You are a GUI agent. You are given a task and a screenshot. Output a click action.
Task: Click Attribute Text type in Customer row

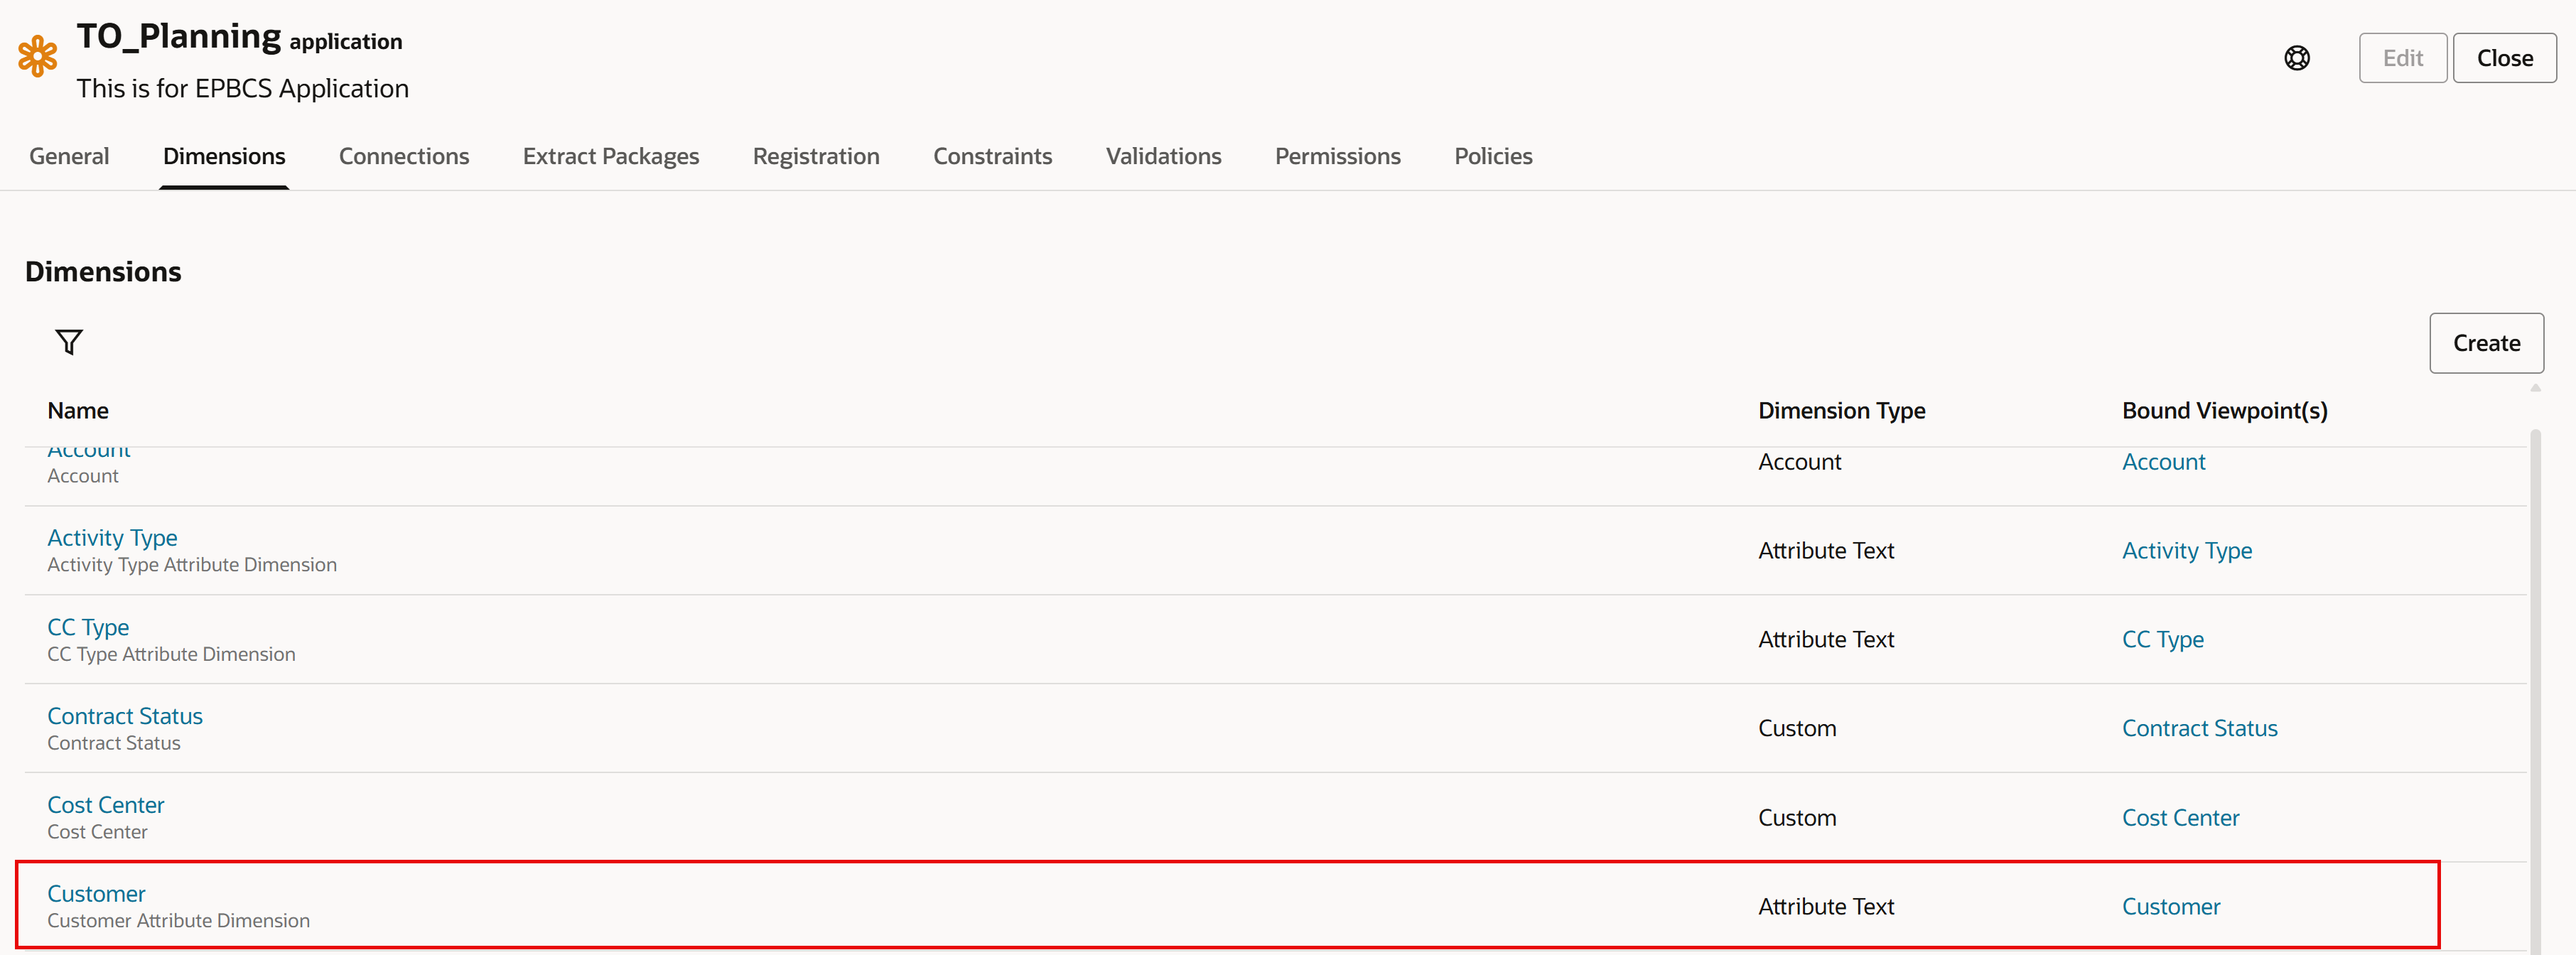point(1826,907)
